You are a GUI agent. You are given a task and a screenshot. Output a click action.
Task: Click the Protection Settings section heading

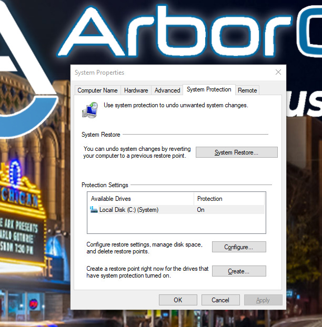click(105, 185)
